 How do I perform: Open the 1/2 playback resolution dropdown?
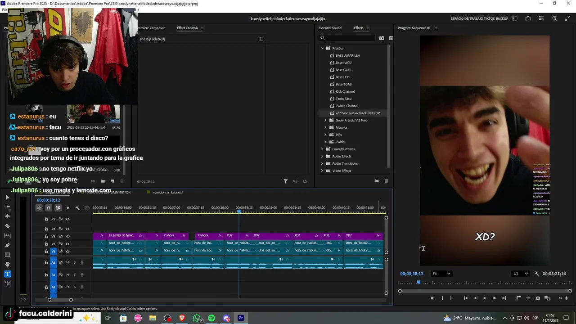tap(521, 274)
